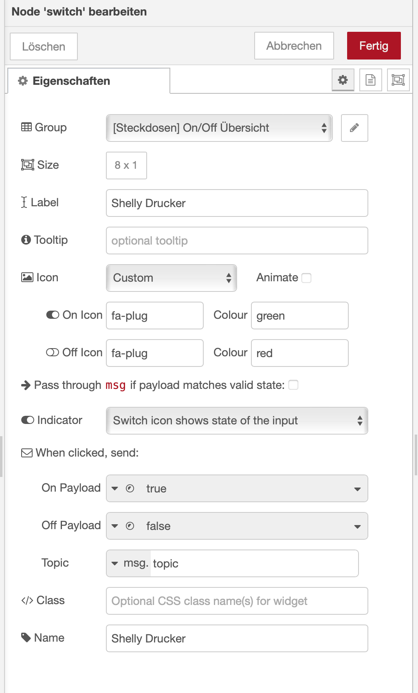This screenshot has height=693, width=418.
Task: Expand the Indicator dropdown
Action: click(237, 421)
